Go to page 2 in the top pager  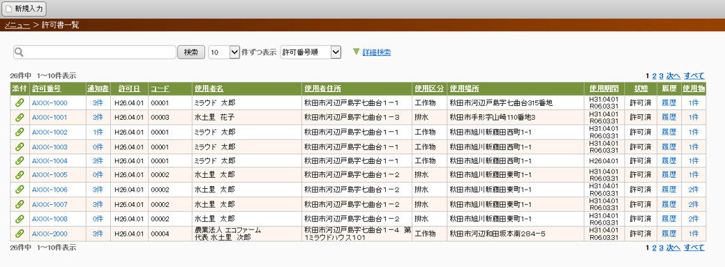click(655, 76)
